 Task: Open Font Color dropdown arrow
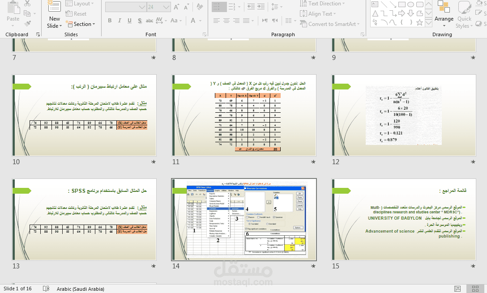[201, 21]
